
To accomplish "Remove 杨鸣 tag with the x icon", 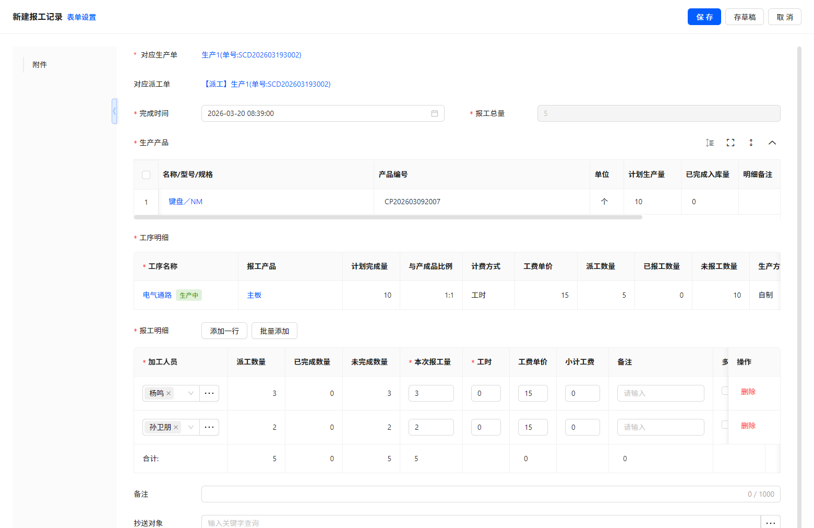I will [x=169, y=393].
